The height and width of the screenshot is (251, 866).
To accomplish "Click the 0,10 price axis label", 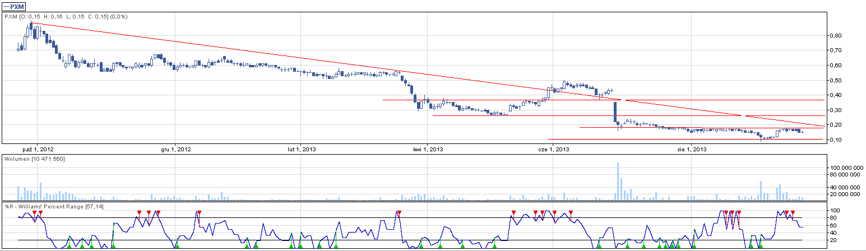I will tap(835, 140).
